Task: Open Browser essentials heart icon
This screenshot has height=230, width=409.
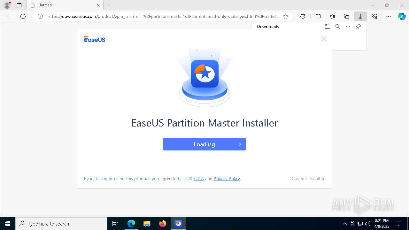Action: click(374, 16)
